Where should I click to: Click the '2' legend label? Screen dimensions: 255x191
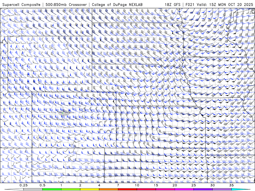pos(80,185)
